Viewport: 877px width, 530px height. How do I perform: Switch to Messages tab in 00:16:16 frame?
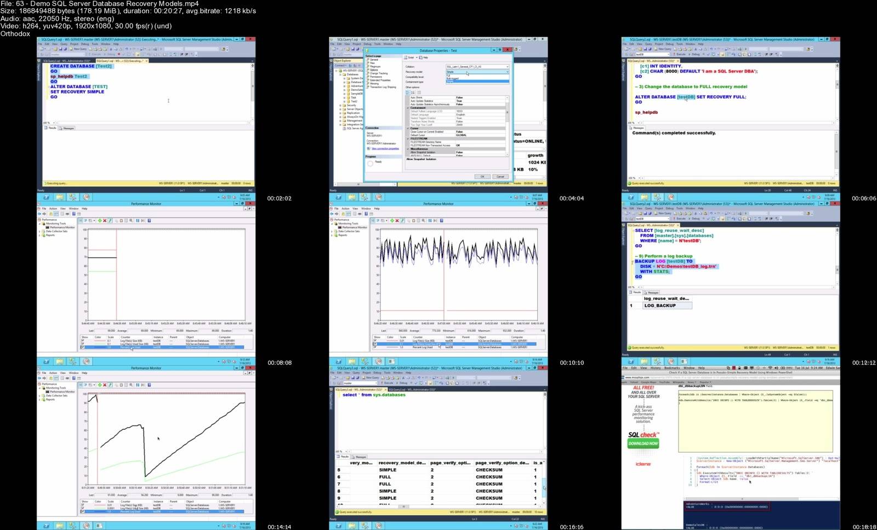click(x=359, y=457)
